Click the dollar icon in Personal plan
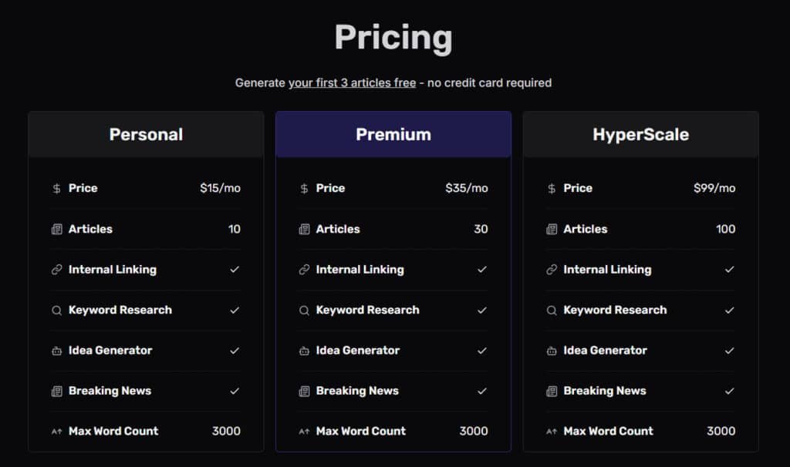 click(56, 188)
